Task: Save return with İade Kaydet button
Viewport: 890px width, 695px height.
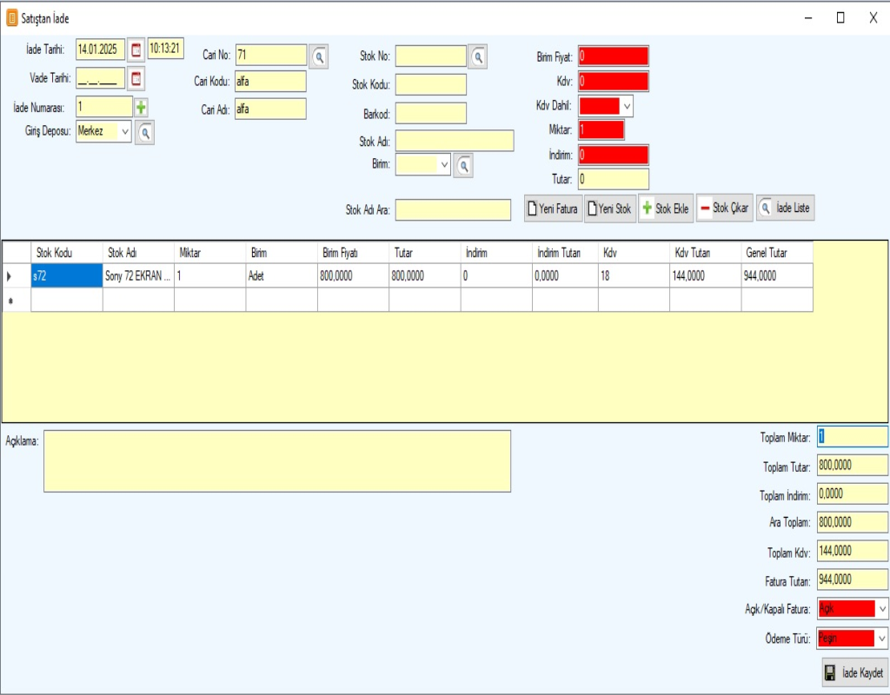Action: coord(853,672)
